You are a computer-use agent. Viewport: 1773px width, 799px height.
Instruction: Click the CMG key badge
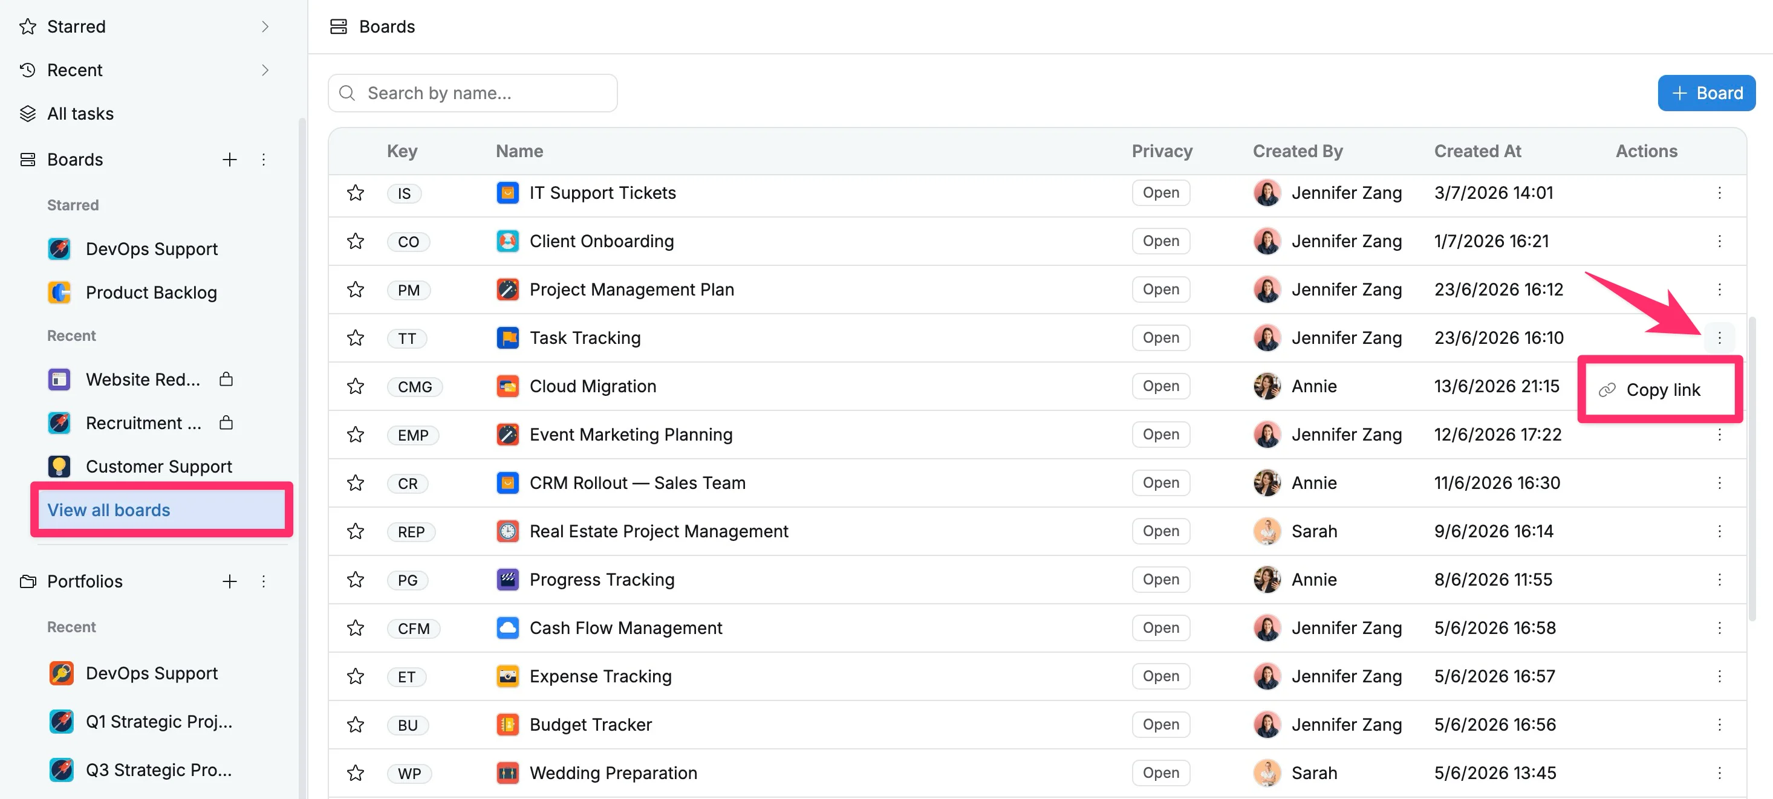(414, 387)
